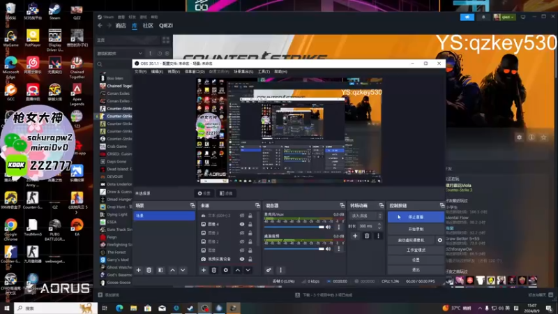Image resolution: width=558 pixels, height=314 pixels.
Task: Open 麦克风/Aux three-dot options menu
Action: [x=339, y=227]
